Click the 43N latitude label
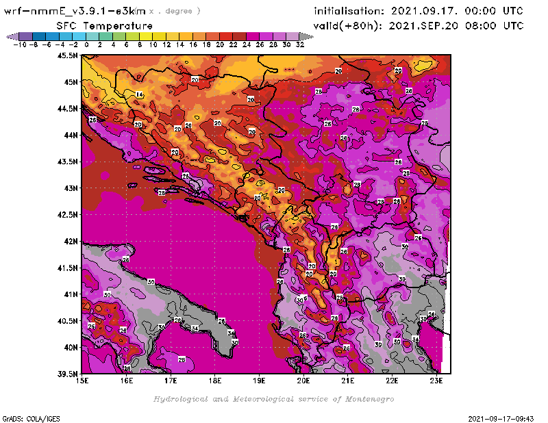The width and height of the screenshot is (548, 423). (x=71, y=188)
